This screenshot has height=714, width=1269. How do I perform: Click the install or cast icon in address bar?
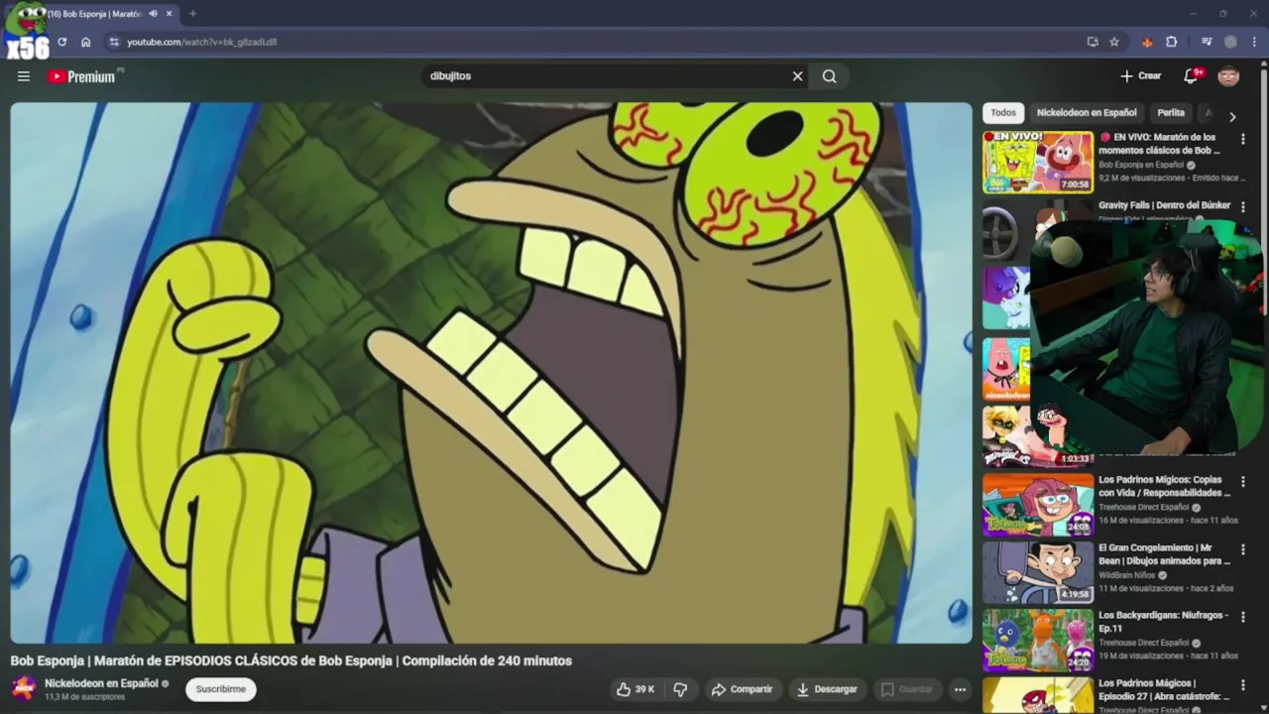[1093, 42]
